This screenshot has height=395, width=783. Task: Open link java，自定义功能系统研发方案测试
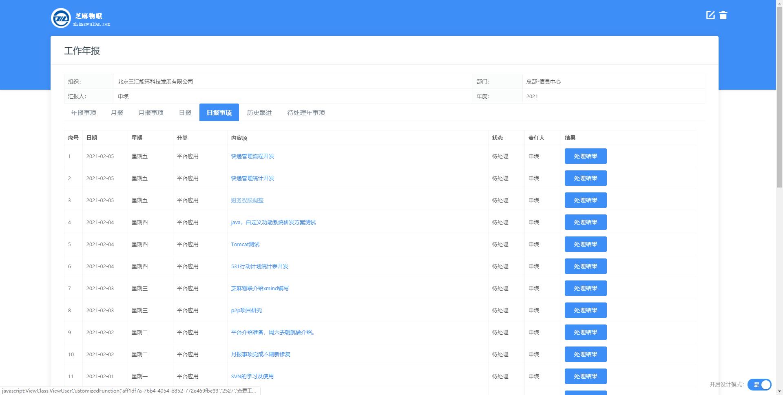point(273,222)
